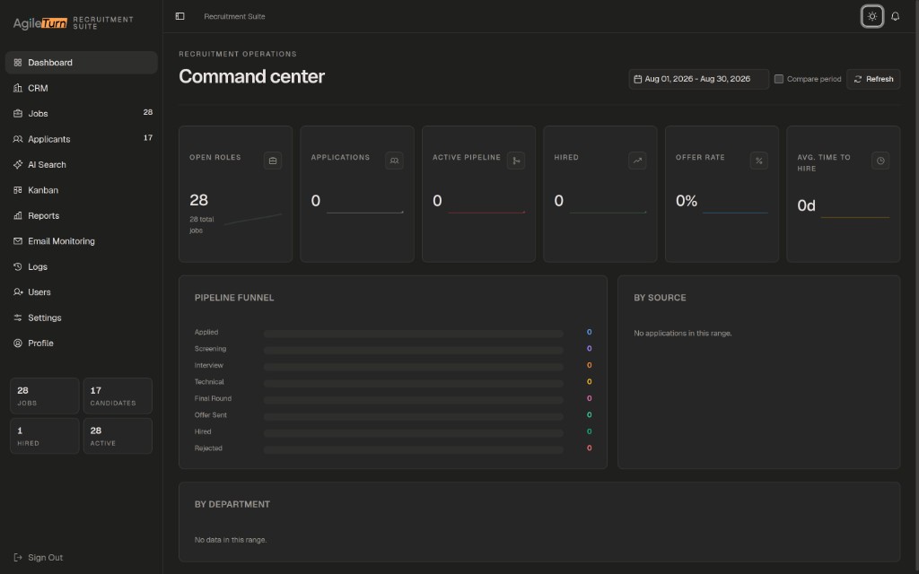
Task: Click 'No data in this range.' text
Action: click(231, 540)
